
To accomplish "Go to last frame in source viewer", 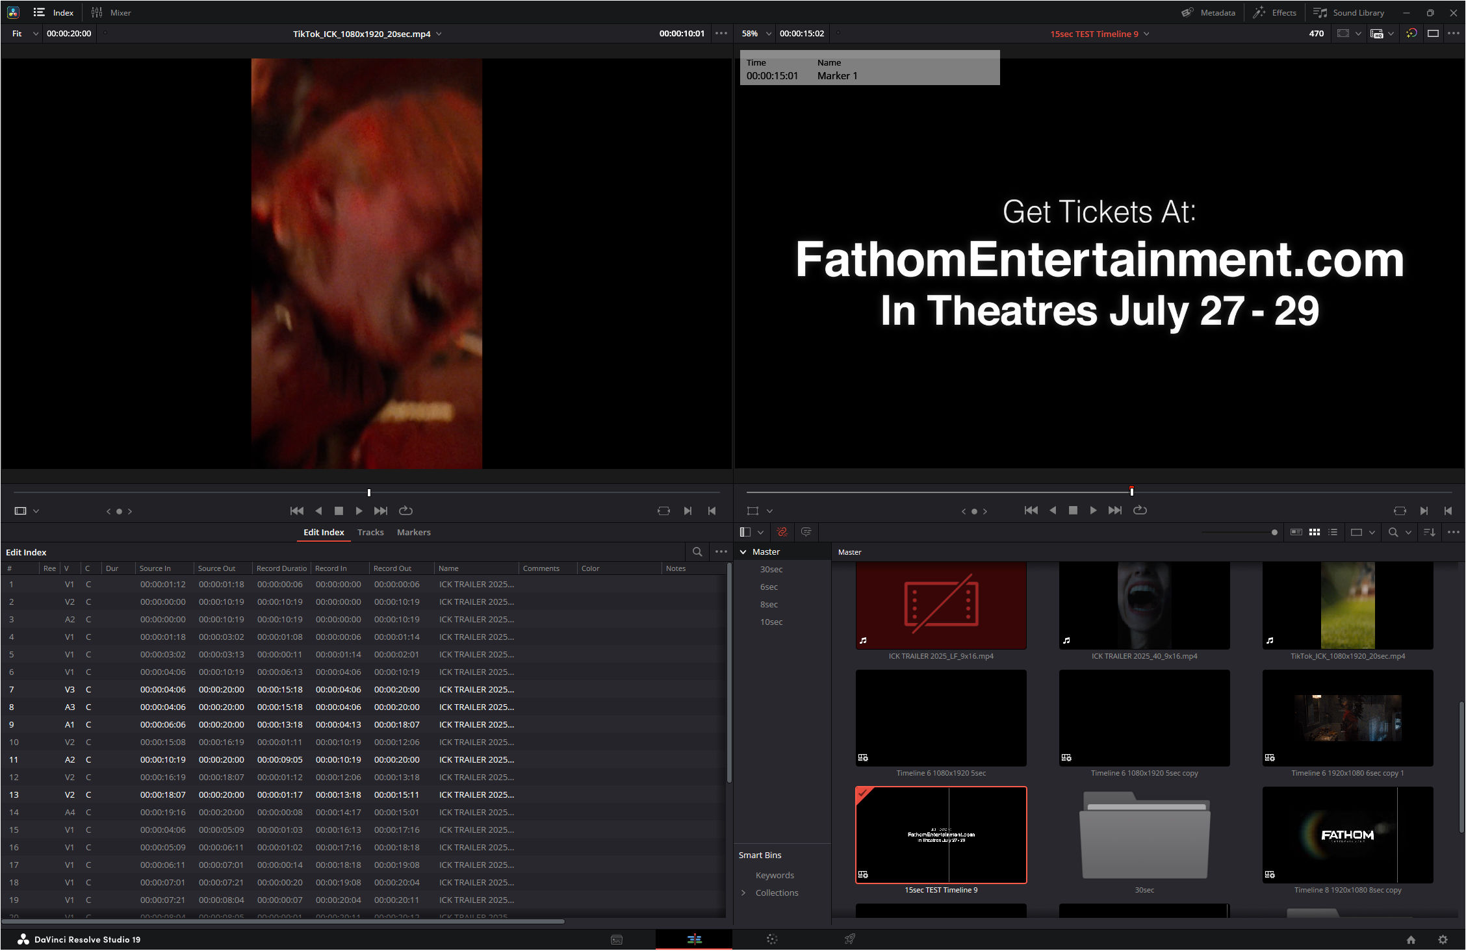I will click(381, 511).
